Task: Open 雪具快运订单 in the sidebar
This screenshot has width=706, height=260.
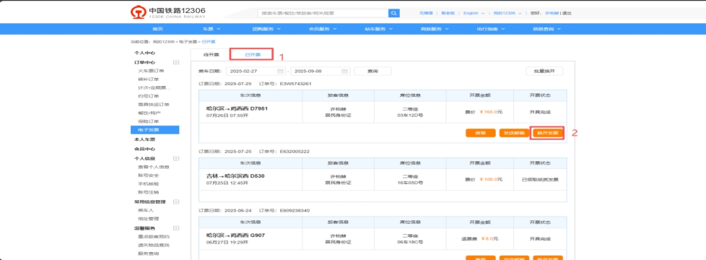Action: coord(154,105)
